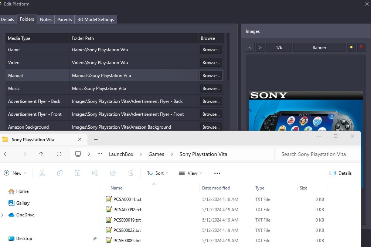Select the Manuals\Sony Playstation Vita path cell
This screenshot has height=247, width=371.
point(134,75)
